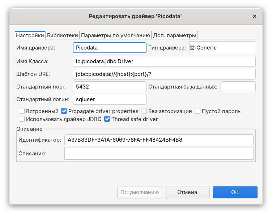Click the Стандартный порт: label

click(x=42, y=87)
